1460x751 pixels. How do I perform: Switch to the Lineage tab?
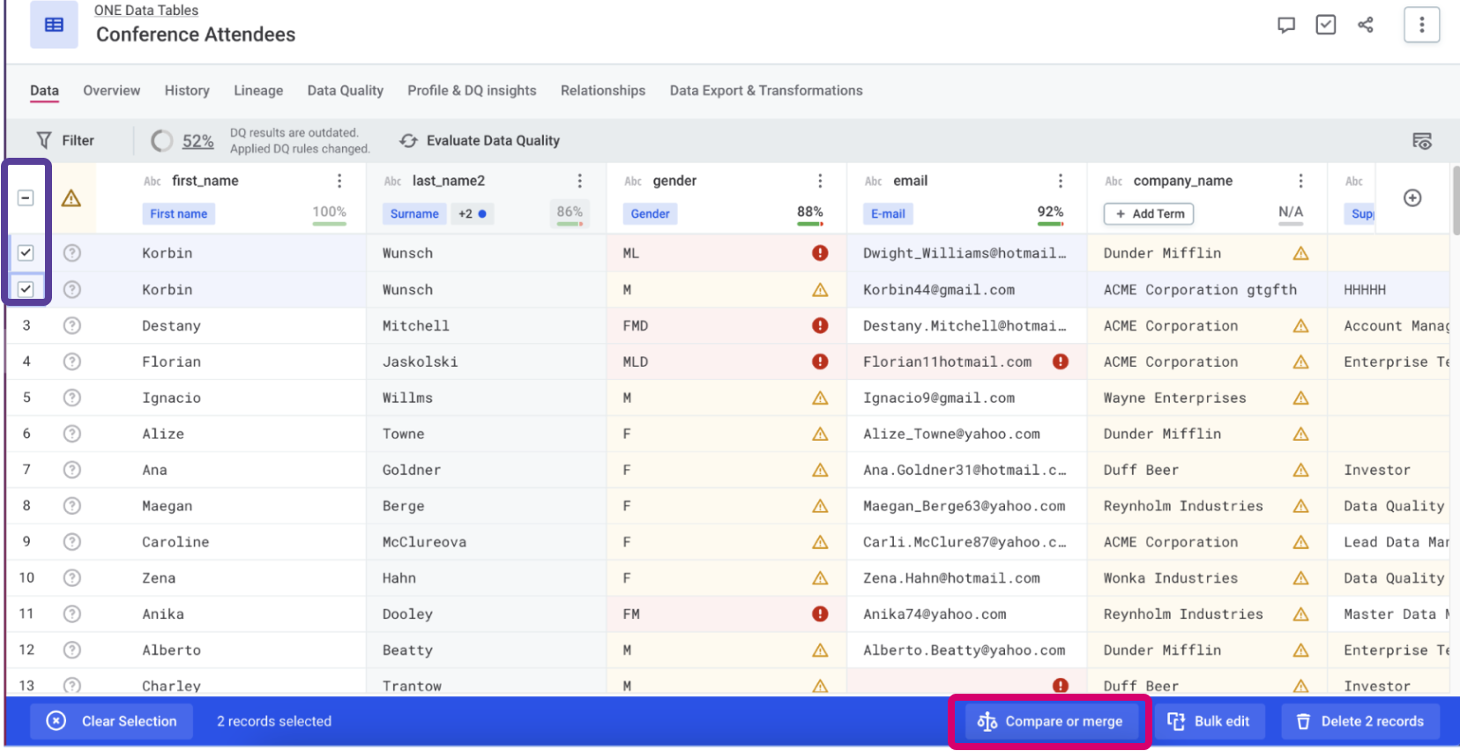pyautogui.click(x=258, y=91)
